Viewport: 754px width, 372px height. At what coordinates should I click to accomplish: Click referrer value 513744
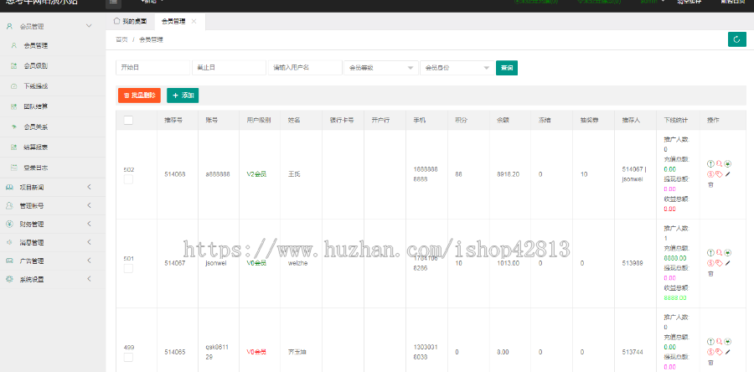click(x=633, y=352)
